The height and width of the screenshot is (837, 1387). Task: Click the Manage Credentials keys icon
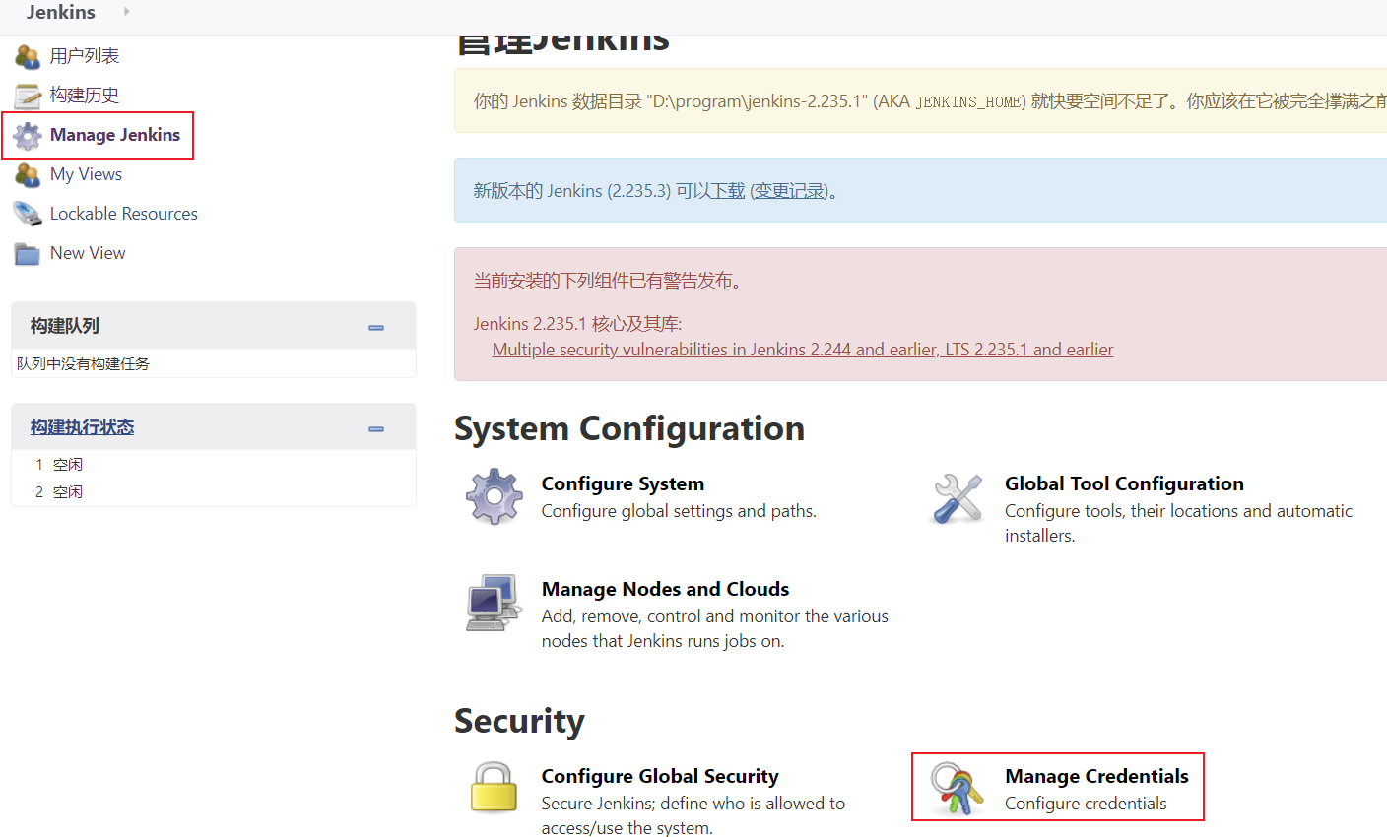point(958,788)
